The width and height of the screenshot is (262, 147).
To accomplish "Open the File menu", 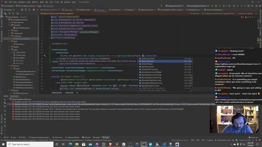I will 6,2.
